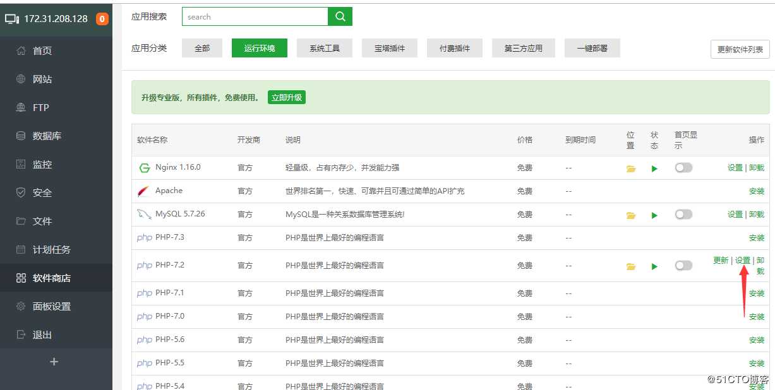The width and height of the screenshot is (775, 390).
Task: Click the application search input field
Action: point(255,17)
